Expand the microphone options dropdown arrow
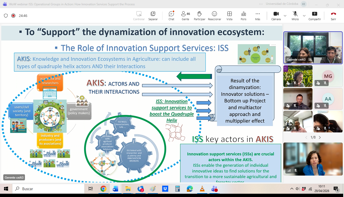The image size is (344, 197). point(304,16)
